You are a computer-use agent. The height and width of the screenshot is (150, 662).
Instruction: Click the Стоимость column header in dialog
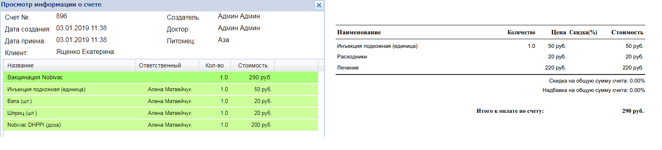(x=253, y=65)
